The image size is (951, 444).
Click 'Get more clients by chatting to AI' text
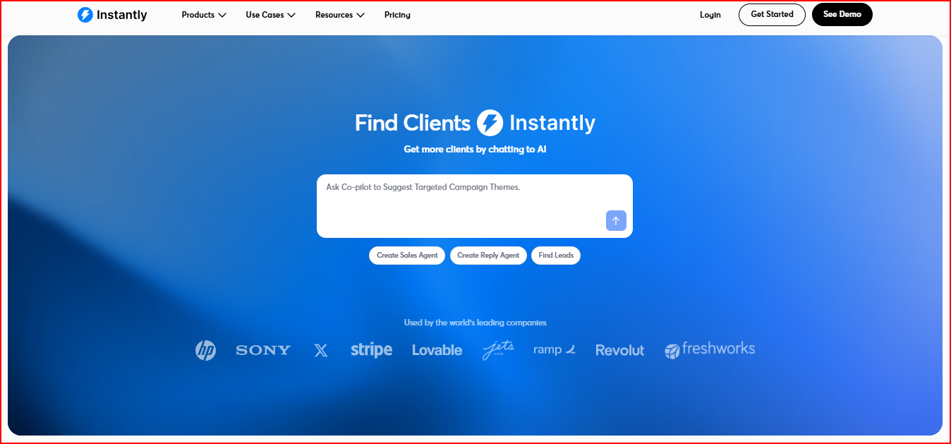(x=475, y=150)
